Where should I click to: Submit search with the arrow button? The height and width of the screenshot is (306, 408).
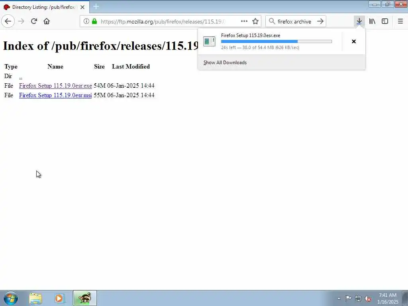[320, 21]
